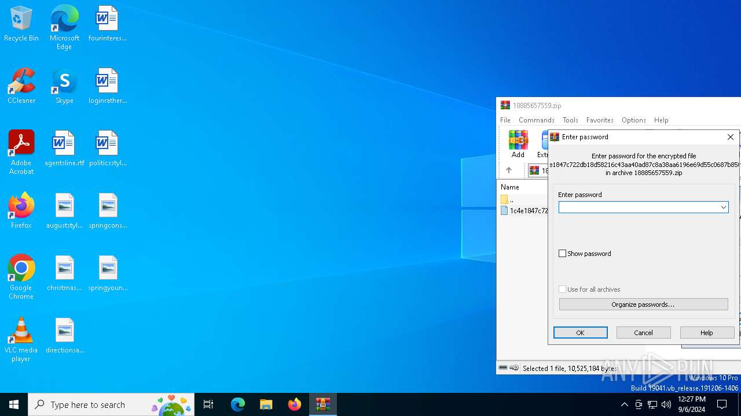Viewport: 741px width, 416px height.
Task: Open the Commands menu in WinRAR
Action: click(x=537, y=120)
